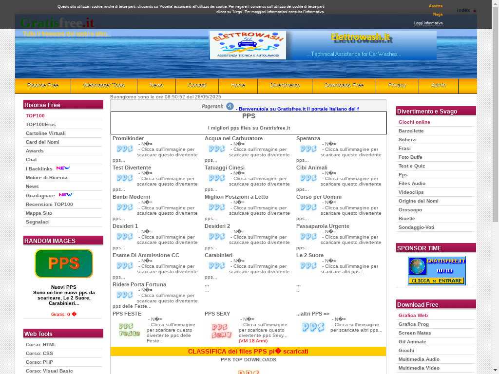Click the PPS icon for Desideri 1
499x374 pixels.
click(x=124, y=237)
